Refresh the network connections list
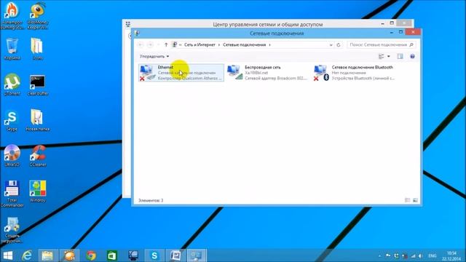Screen dimensions: 466x262 tap(338, 45)
